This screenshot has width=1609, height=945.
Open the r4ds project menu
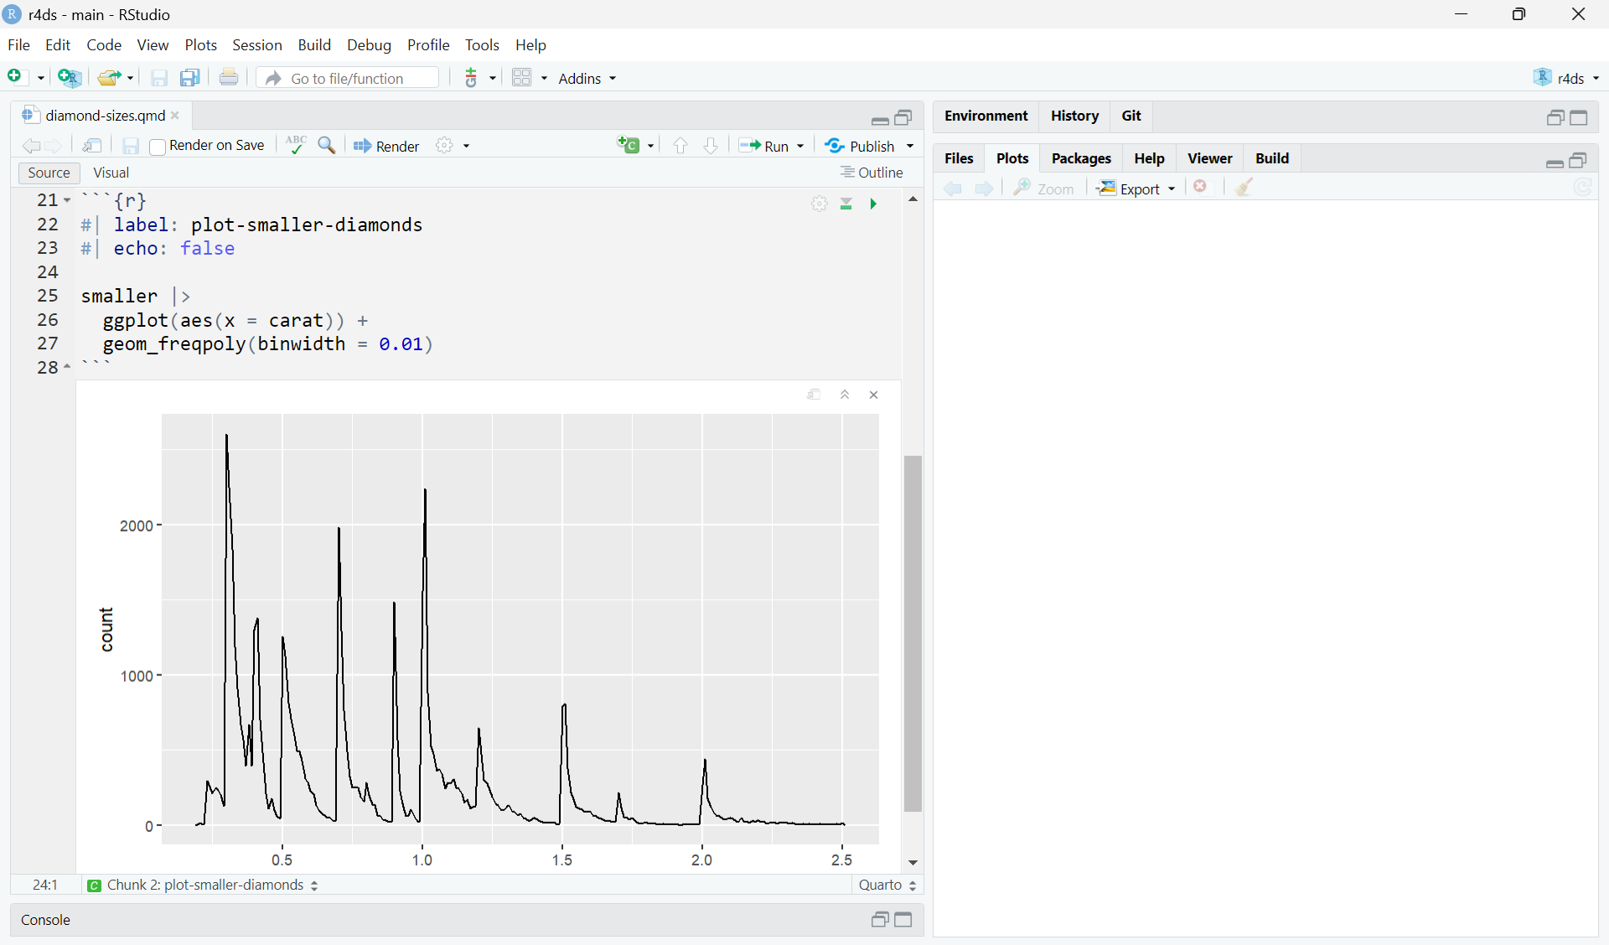point(1566,78)
